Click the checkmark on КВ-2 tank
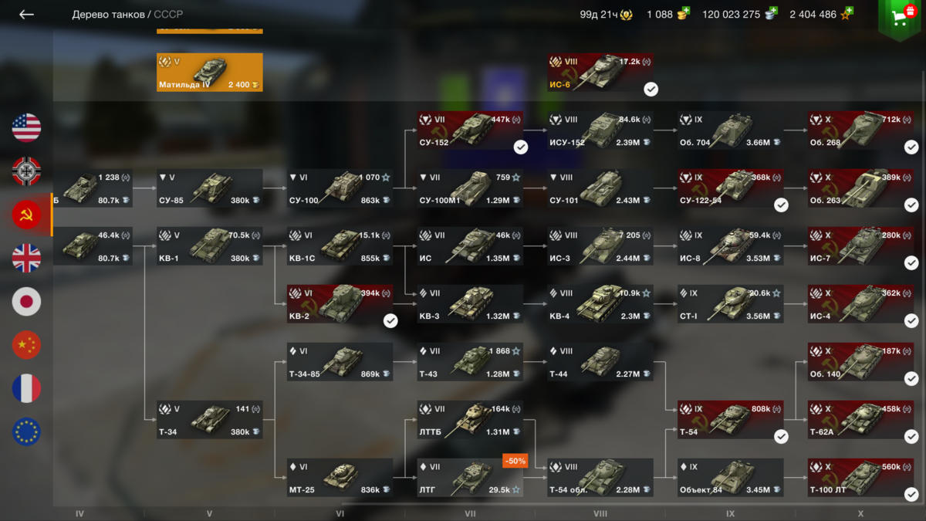The width and height of the screenshot is (926, 521). tap(390, 320)
